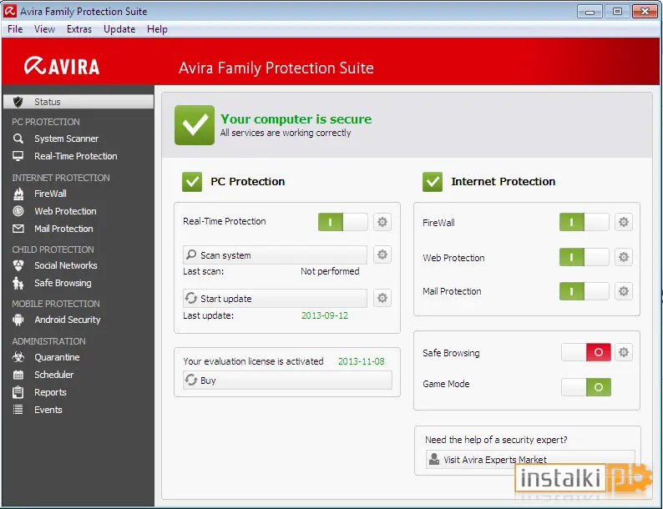663x509 pixels.
Task: Open Mail Protection settings gear
Action: point(624,291)
